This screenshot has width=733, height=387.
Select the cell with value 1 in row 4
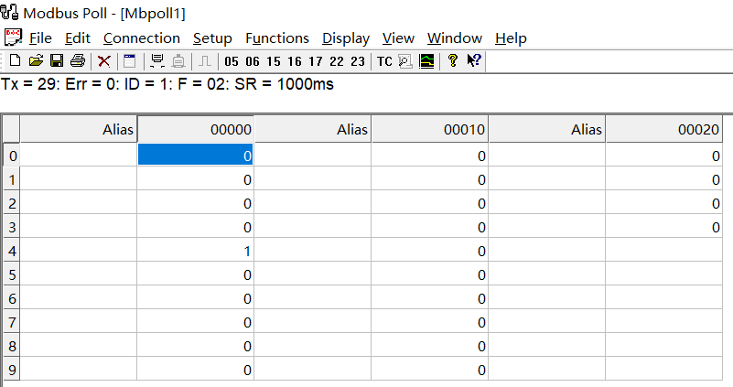pos(196,251)
